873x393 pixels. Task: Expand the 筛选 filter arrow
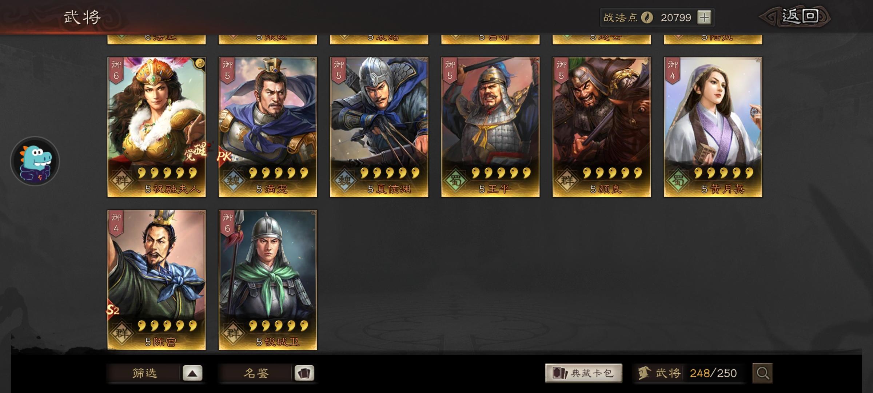click(x=192, y=373)
